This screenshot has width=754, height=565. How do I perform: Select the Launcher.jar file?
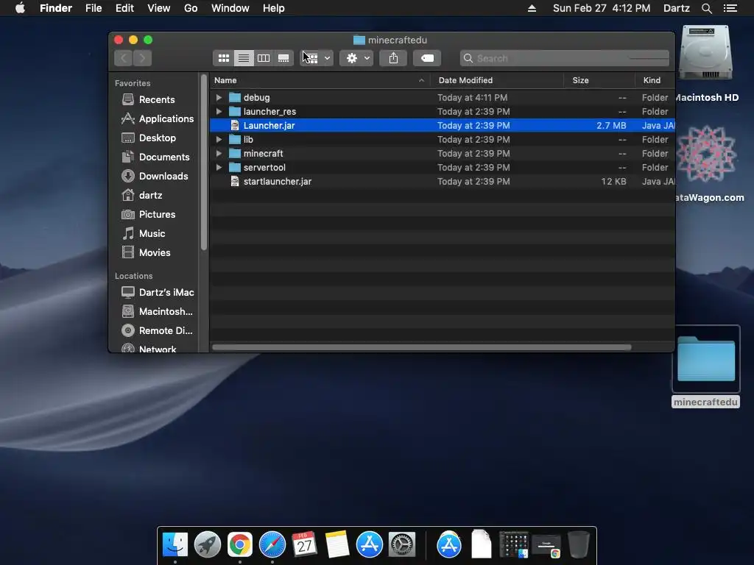443,125
